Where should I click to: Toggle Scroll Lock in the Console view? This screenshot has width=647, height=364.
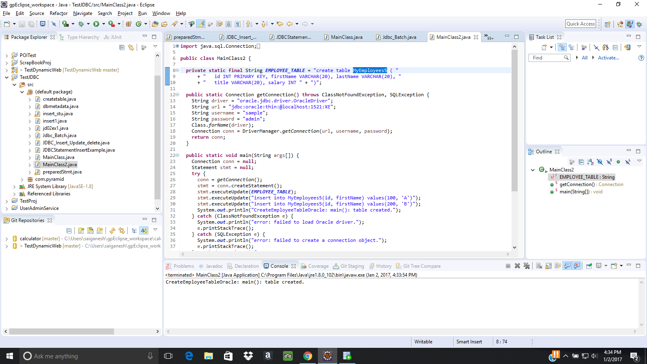(x=548, y=266)
